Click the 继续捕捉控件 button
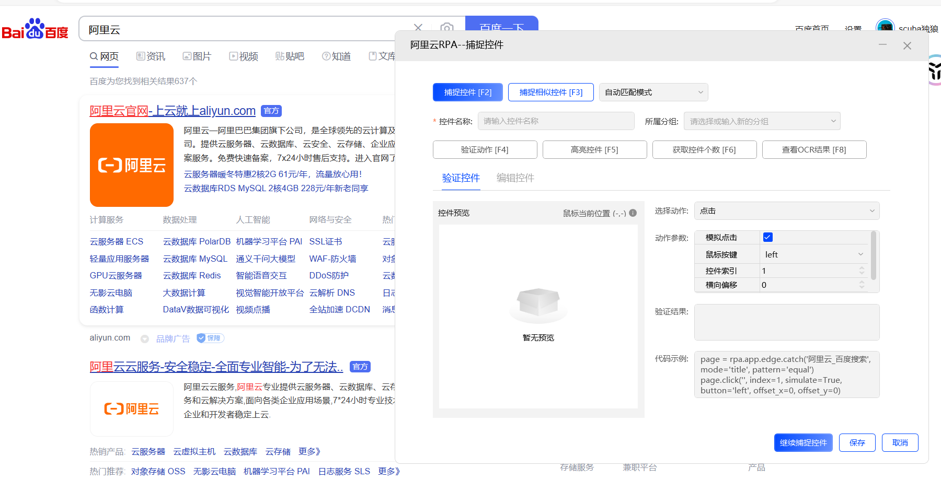 tap(804, 443)
